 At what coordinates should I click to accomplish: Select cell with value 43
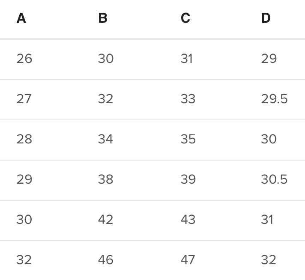[188, 220]
